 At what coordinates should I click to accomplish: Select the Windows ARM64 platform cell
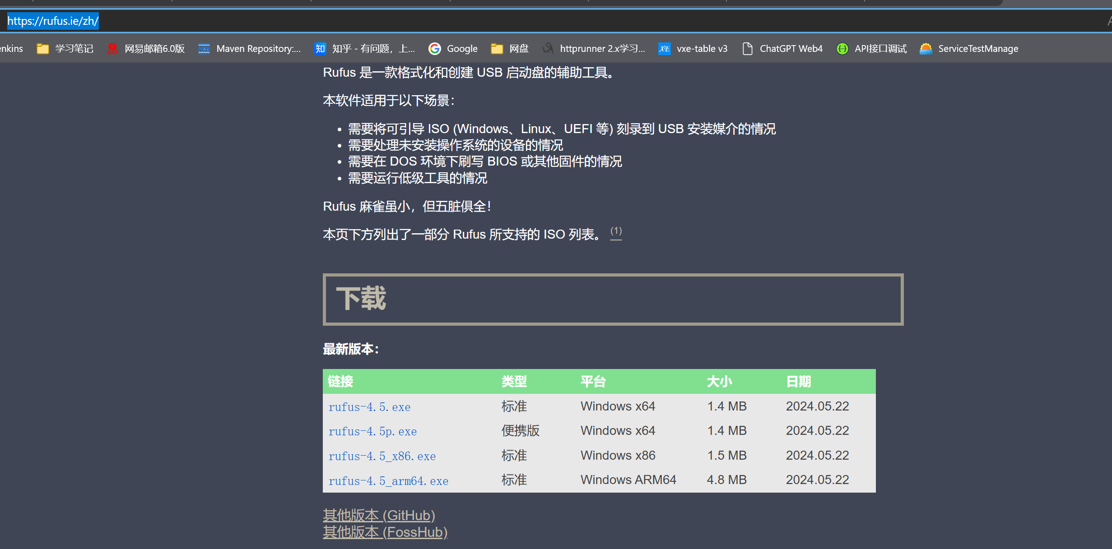pyautogui.click(x=628, y=480)
